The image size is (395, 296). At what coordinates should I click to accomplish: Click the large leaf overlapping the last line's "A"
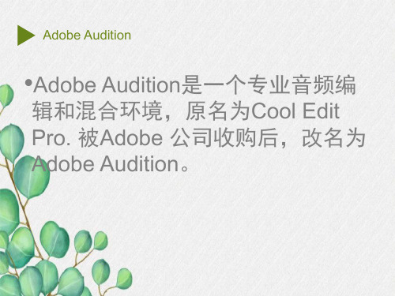pyautogui.click(x=31, y=177)
